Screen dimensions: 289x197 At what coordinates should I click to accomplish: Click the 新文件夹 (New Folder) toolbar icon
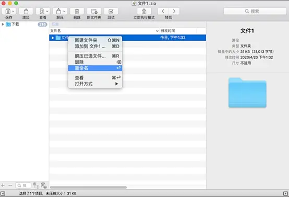click(94, 11)
